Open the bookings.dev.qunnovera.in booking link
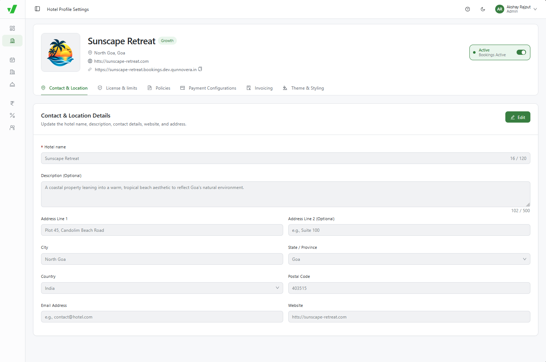This screenshot has width=546, height=362. (146, 70)
